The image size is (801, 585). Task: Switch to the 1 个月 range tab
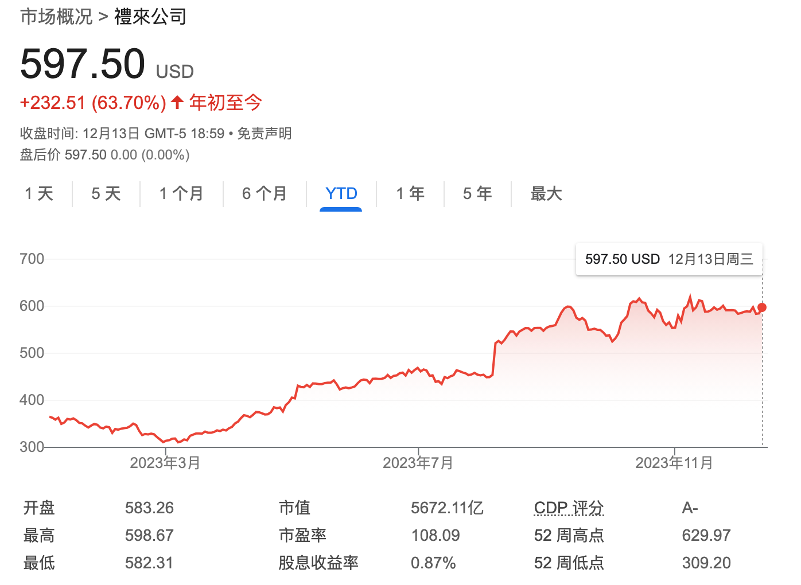pyautogui.click(x=181, y=194)
